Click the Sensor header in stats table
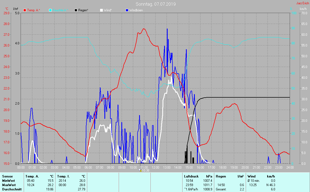 [x=8, y=176]
